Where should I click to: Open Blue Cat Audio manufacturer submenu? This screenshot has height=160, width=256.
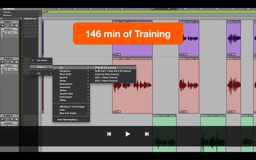coord(71,113)
